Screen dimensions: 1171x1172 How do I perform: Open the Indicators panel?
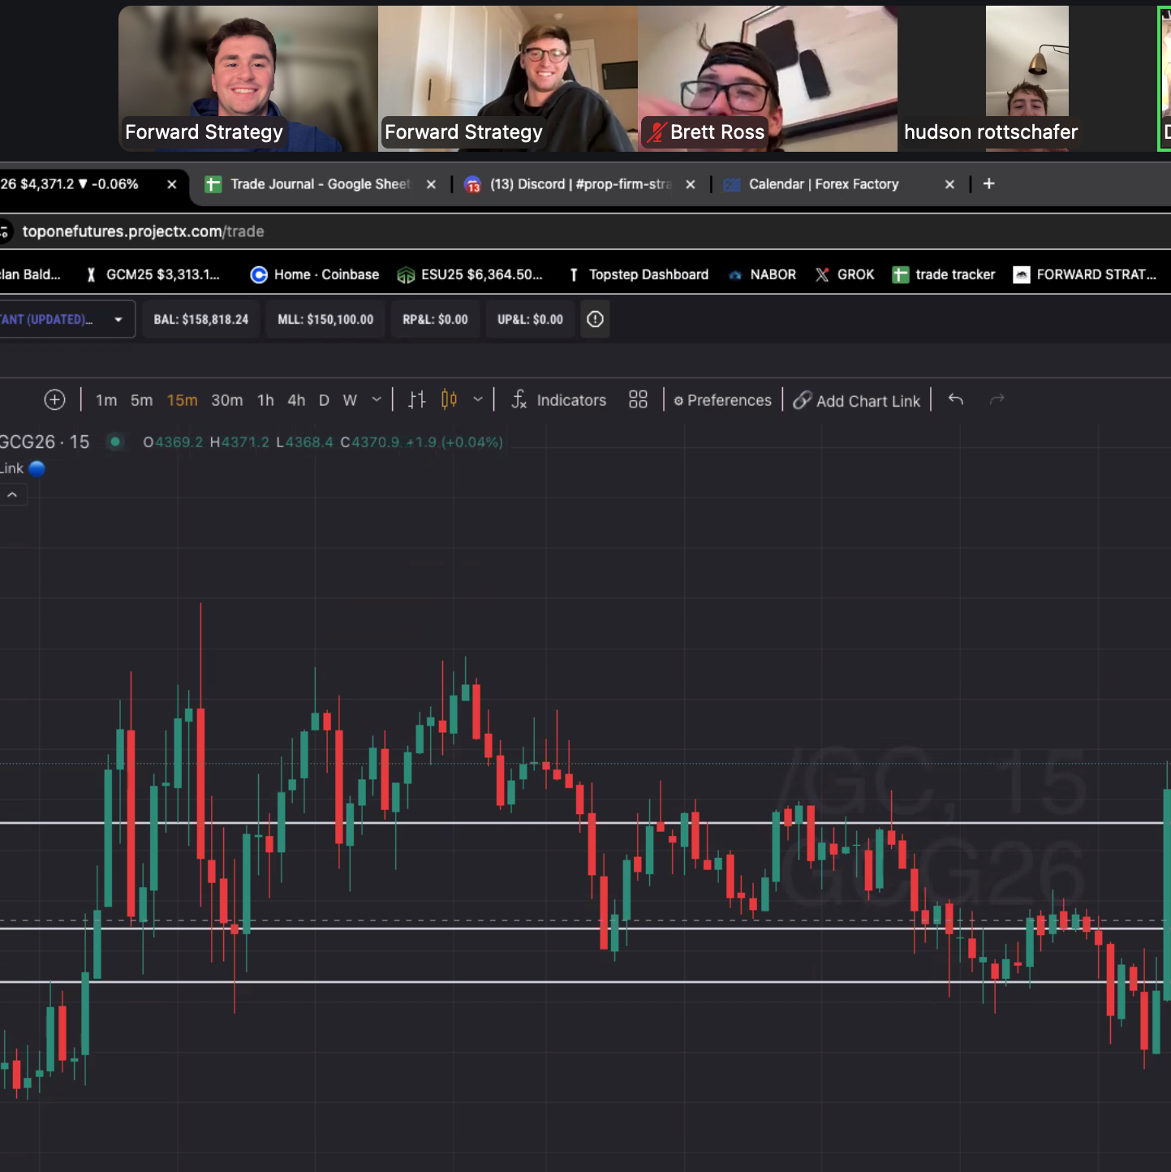click(x=559, y=399)
